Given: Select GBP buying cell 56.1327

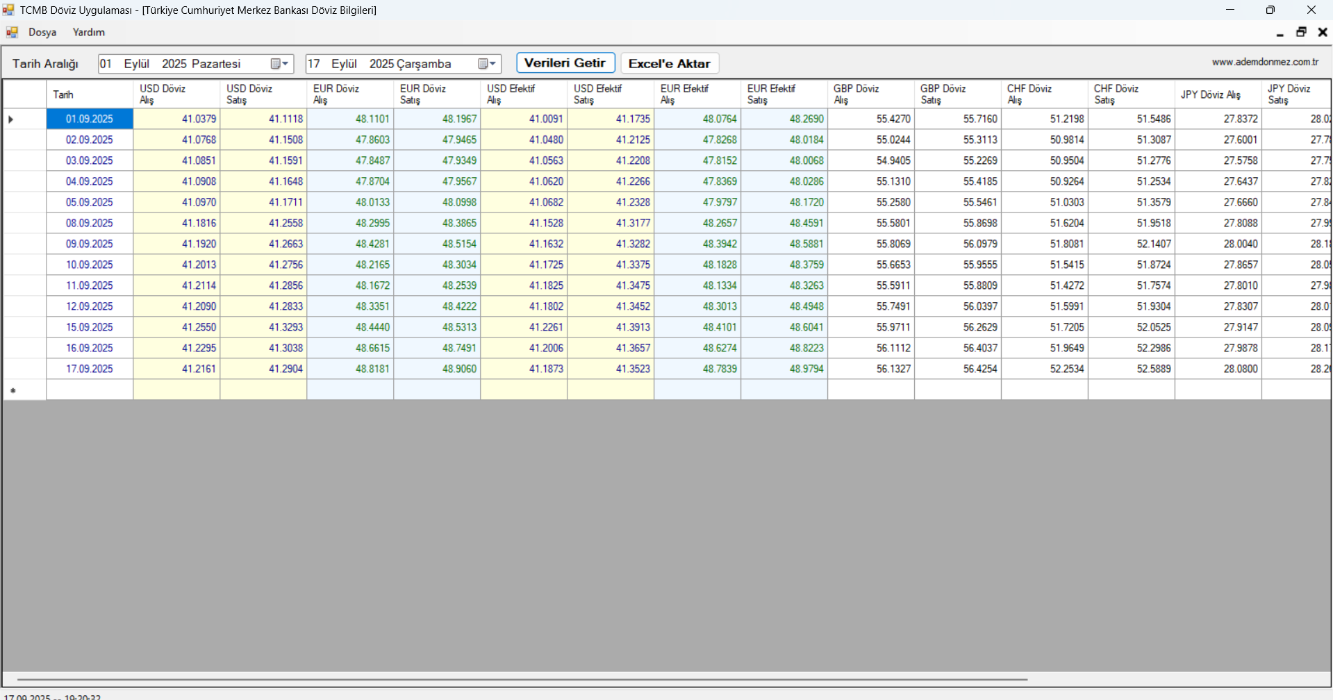Looking at the screenshot, I should 871,369.
